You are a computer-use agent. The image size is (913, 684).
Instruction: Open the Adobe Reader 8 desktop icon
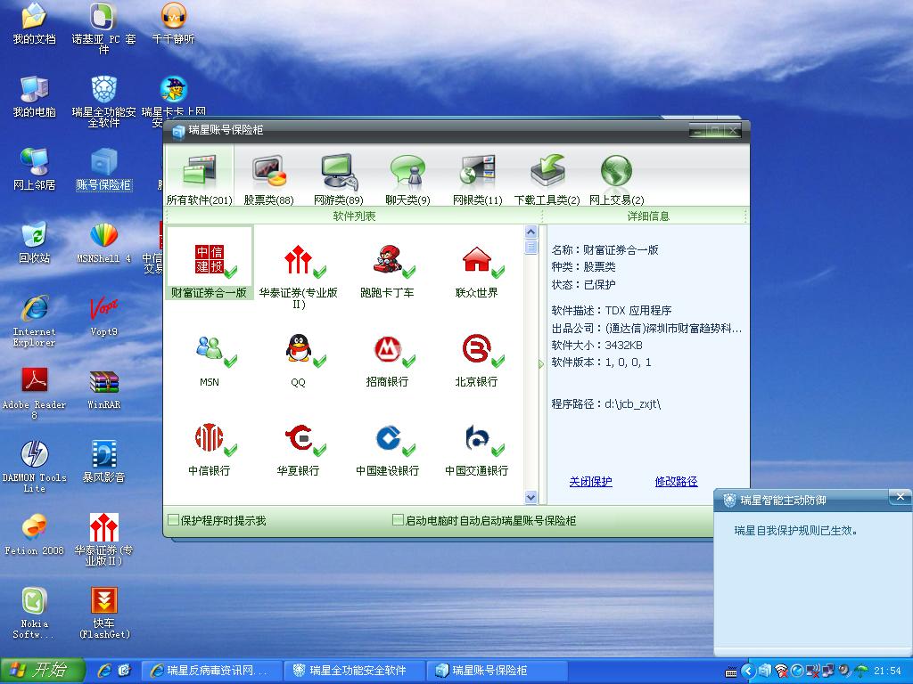pos(35,395)
